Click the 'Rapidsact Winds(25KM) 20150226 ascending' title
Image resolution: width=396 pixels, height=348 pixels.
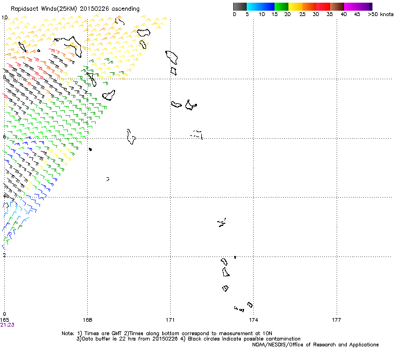tap(75, 9)
